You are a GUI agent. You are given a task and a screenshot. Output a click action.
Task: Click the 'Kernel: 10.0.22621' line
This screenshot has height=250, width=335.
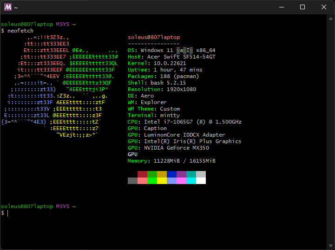[x=157, y=63]
